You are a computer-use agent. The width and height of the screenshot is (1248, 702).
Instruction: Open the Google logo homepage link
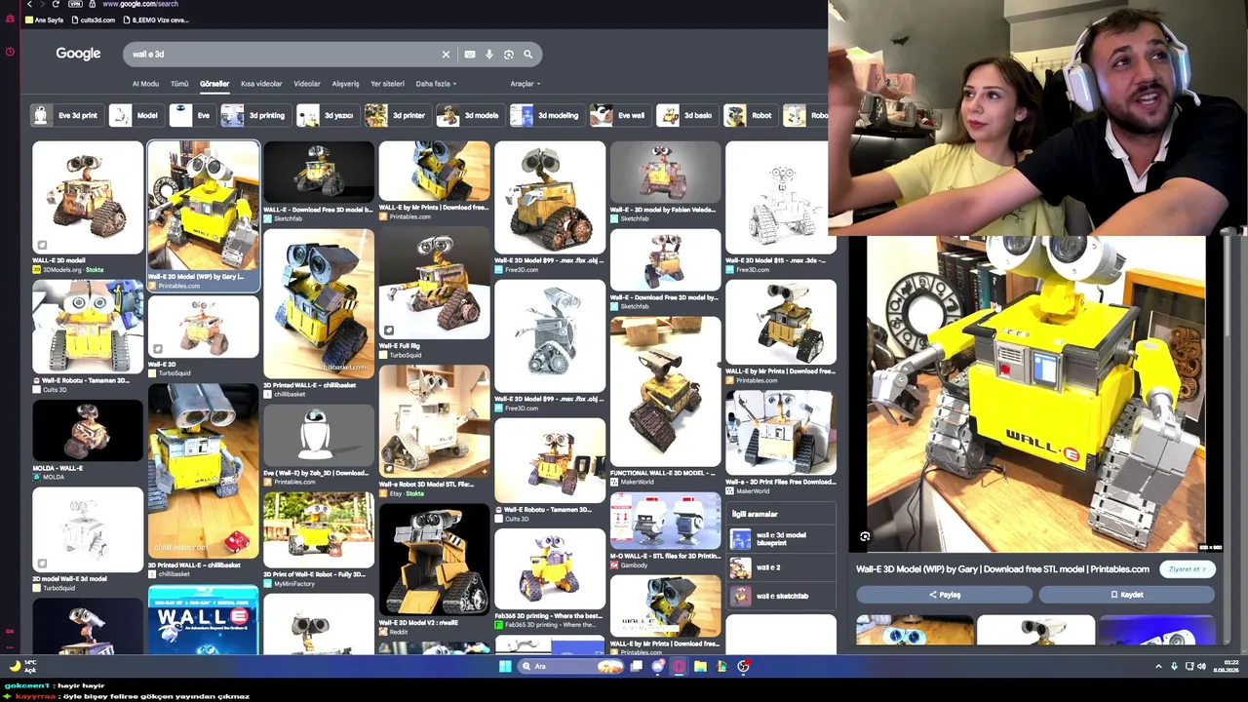[x=78, y=54]
